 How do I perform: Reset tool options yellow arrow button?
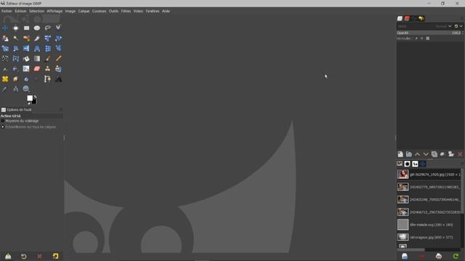tap(55, 256)
